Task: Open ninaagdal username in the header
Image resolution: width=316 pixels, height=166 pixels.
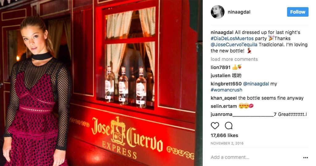Action: pos(239,12)
